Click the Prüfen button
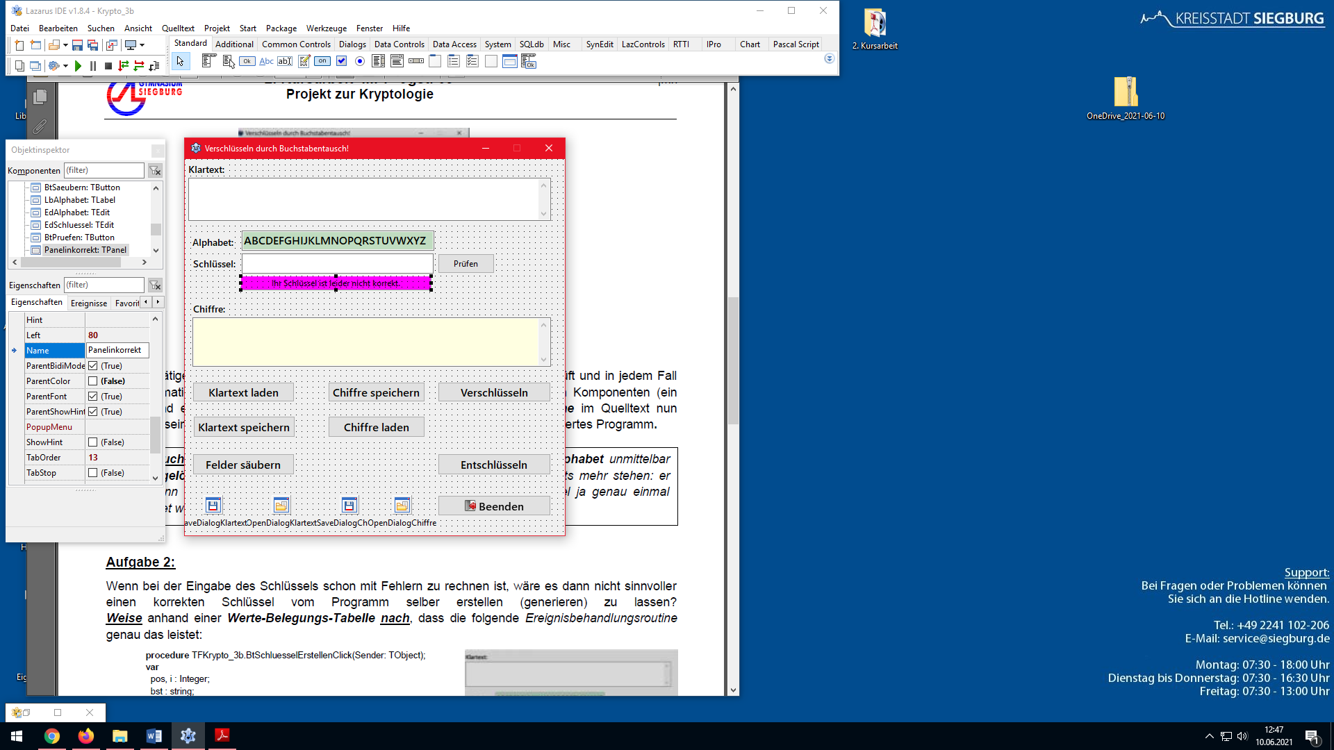The width and height of the screenshot is (1334, 750). [x=466, y=264]
